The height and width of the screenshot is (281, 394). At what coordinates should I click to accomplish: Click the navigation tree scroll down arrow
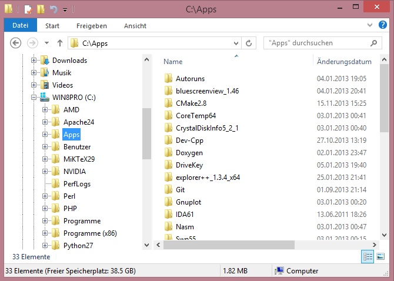click(x=147, y=245)
